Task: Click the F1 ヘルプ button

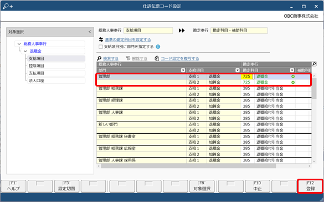Action: 13,186
